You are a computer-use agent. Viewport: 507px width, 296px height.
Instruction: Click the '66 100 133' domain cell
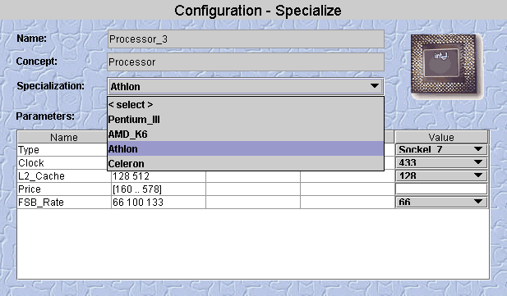[x=159, y=203]
